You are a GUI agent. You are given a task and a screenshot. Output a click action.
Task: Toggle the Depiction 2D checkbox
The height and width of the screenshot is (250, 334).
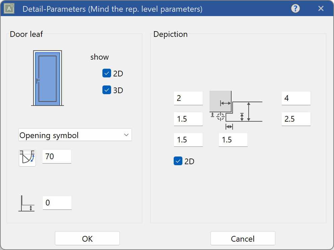click(x=178, y=161)
